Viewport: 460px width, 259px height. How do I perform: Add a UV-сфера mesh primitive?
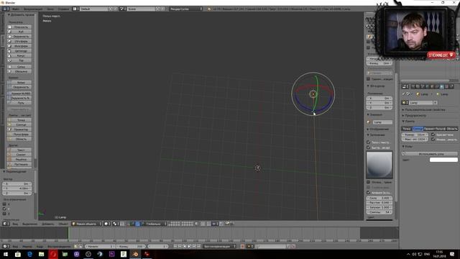19,42
